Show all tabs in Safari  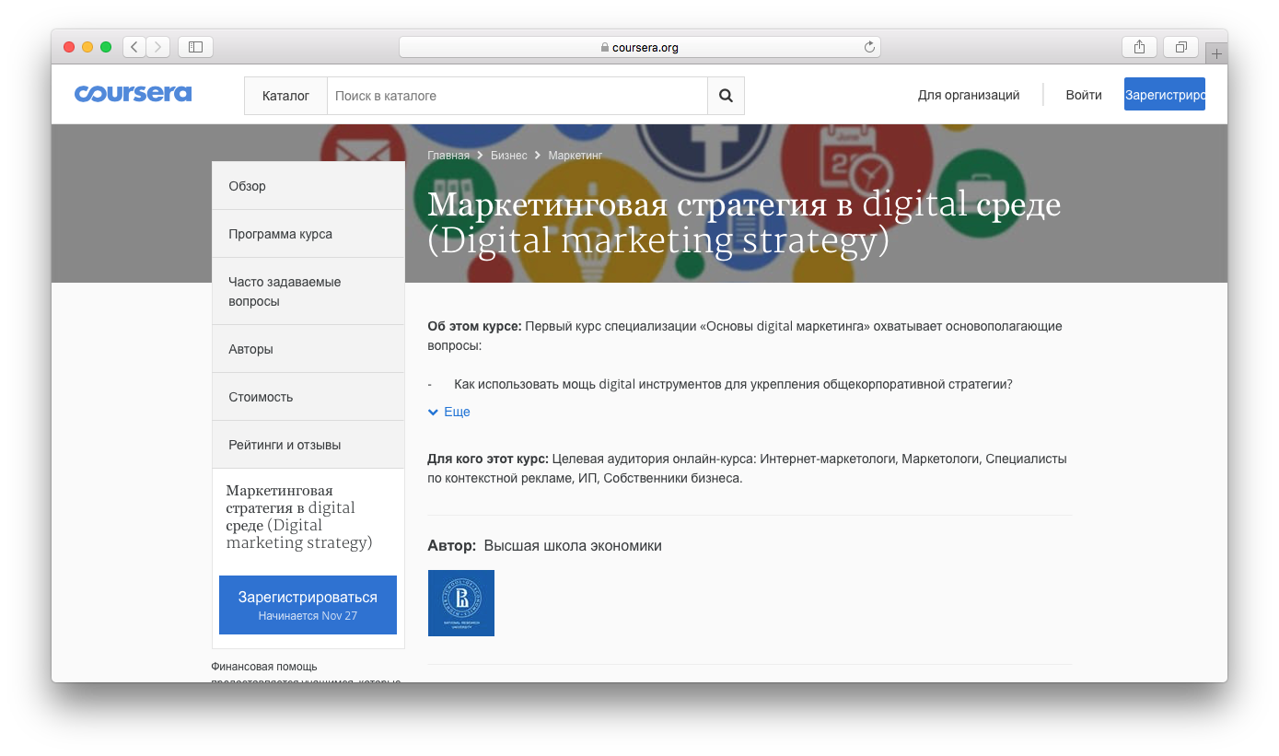coord(1181,47)
